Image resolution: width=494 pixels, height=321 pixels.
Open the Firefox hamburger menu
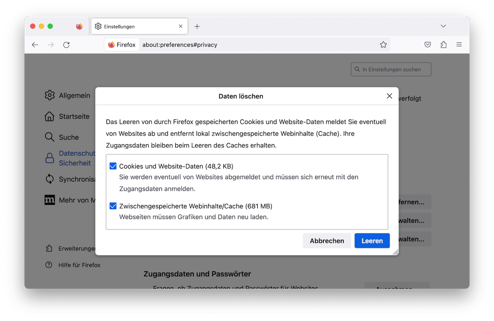coord(459,45)
